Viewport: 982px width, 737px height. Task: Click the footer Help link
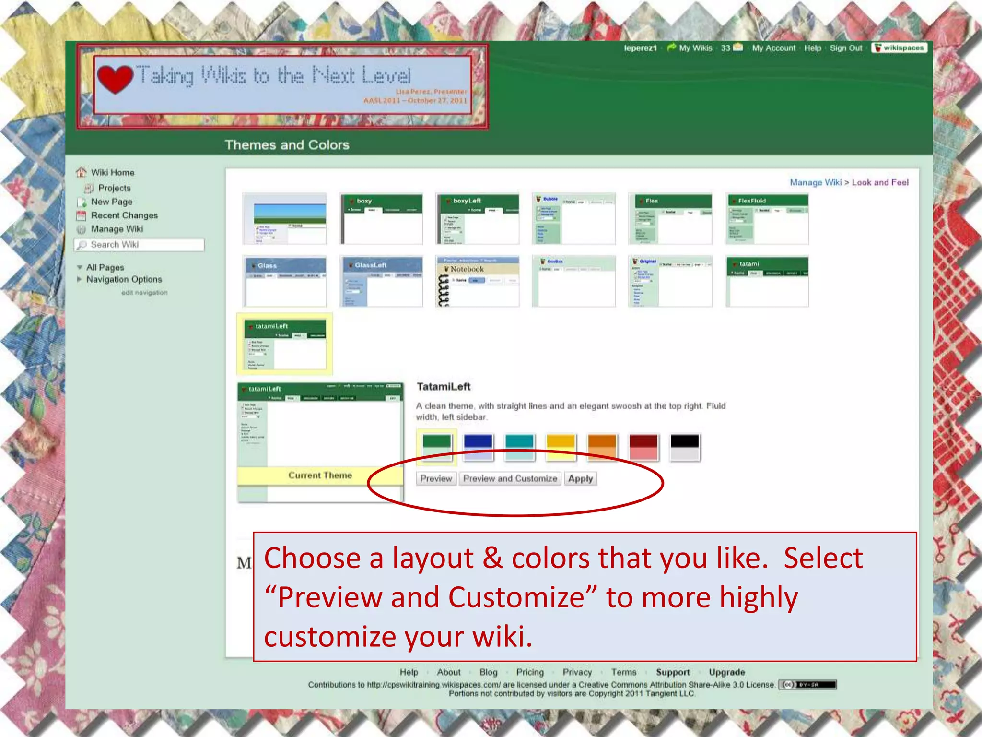point(409,672)
